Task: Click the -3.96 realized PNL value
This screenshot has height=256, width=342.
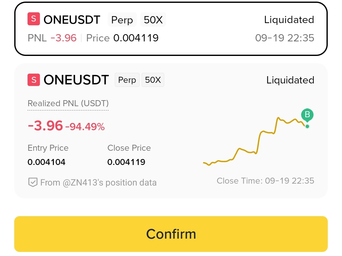Action: pyautogui.click(x=45, y=125)
